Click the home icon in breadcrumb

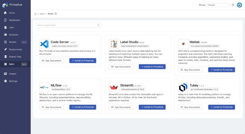(35, 14)
